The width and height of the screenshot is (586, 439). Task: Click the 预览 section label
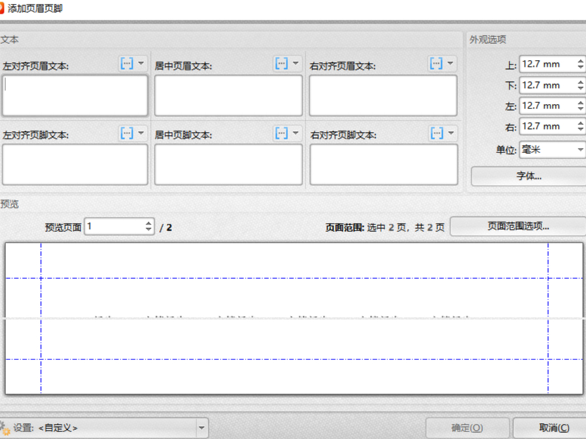coord(9,204)
